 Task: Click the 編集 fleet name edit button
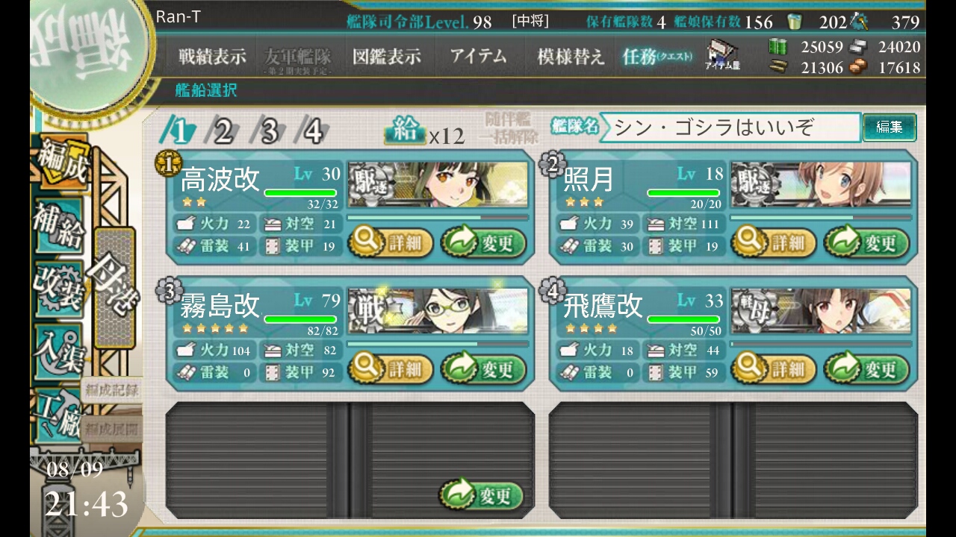click(x=890, y=128)
